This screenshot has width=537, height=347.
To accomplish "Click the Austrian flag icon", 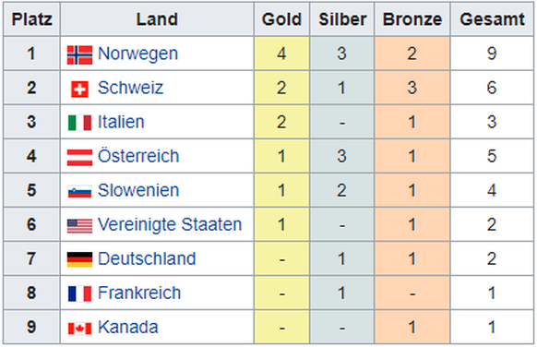I will click(79, 157).
